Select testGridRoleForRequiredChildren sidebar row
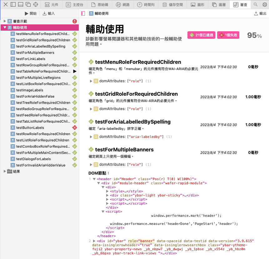The image size is (269, 259). [x=40, y=40]
